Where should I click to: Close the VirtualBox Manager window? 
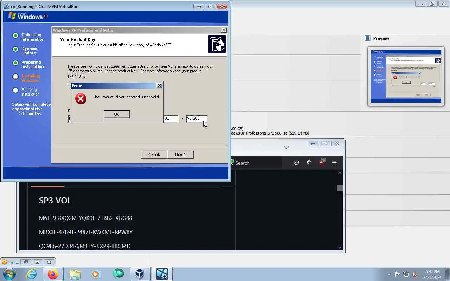[x=443, y=4]
